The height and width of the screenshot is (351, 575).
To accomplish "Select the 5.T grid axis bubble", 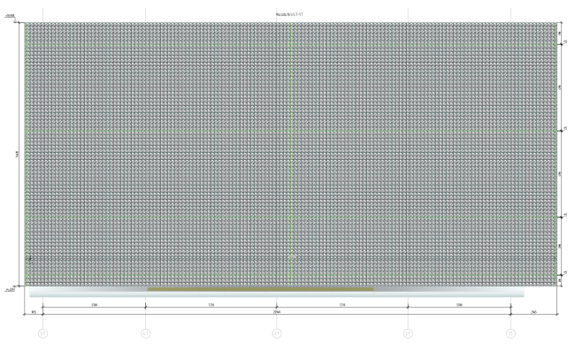I will 43,333.
